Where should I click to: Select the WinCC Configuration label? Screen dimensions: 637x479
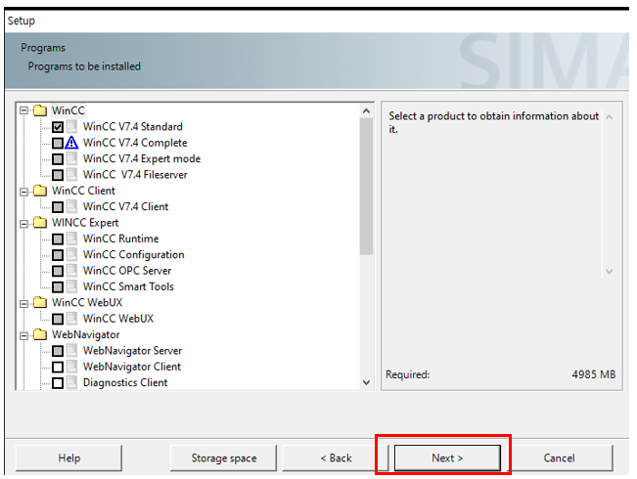click(134, 254)
